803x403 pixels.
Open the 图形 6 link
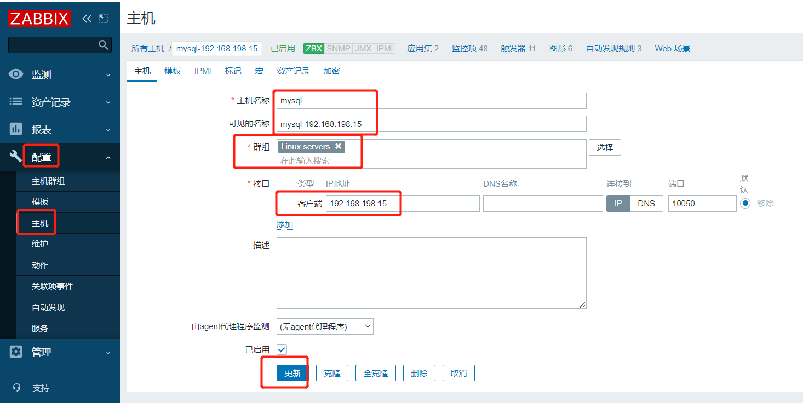[561, 48]
